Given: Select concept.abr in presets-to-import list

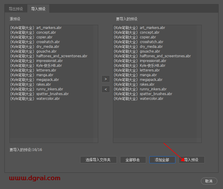Looking at the screenshot, I should click(x=137, y=32).
